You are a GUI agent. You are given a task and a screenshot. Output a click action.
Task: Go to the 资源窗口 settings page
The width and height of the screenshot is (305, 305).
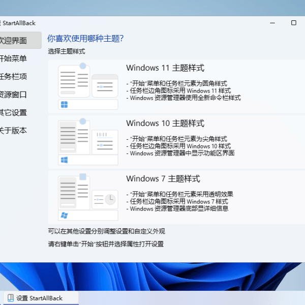(13, 95)
